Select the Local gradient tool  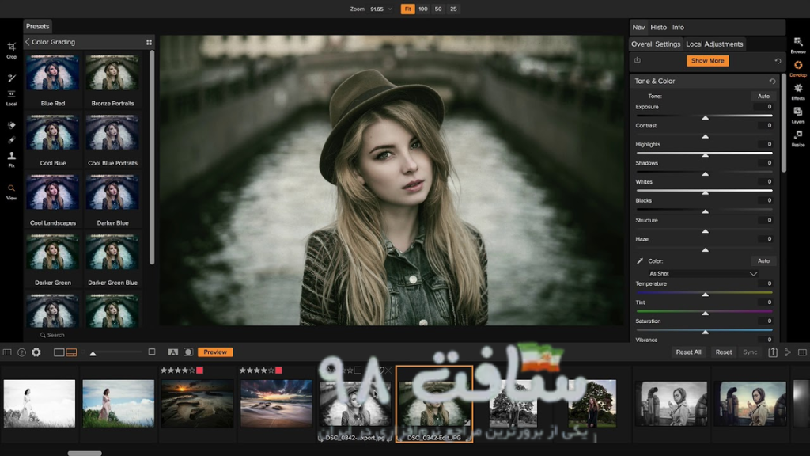click(11, 97)
